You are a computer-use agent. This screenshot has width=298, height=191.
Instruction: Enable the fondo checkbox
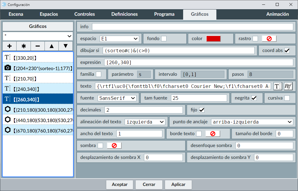pyautogui.click(x=164, y=39)
